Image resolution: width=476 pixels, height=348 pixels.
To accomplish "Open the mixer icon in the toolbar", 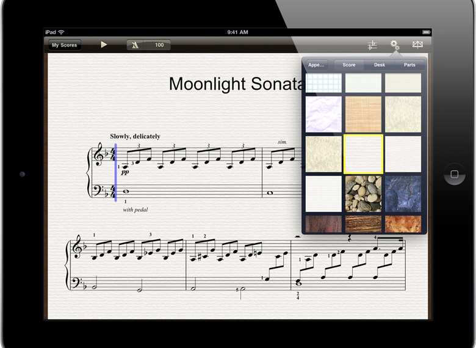I will 372,45.
